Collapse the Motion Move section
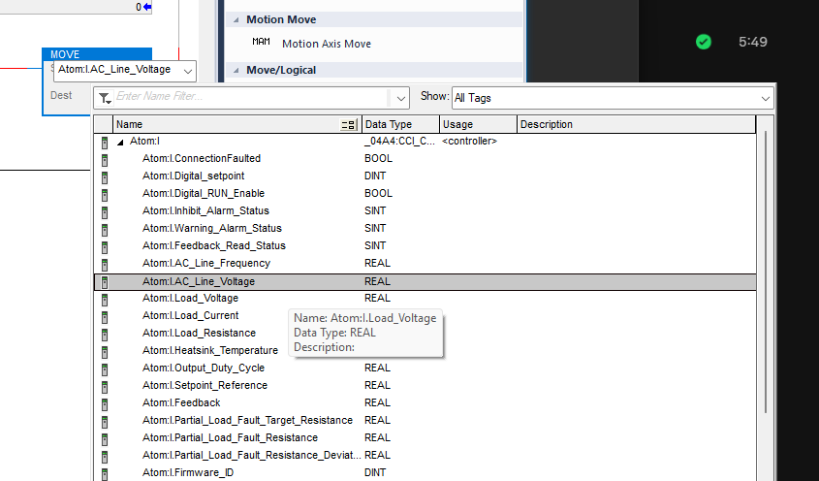This screenshot has height=481, width=819. tap(236, 19)
